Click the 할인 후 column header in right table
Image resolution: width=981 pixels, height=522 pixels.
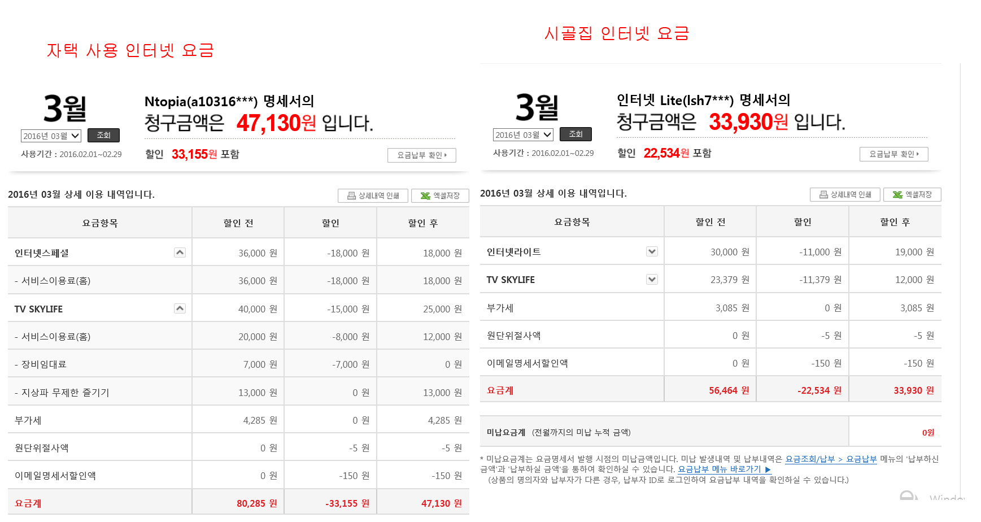[x=895, y=222]
